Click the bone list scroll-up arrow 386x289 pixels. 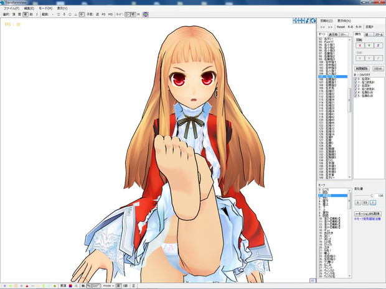(349, 39)
